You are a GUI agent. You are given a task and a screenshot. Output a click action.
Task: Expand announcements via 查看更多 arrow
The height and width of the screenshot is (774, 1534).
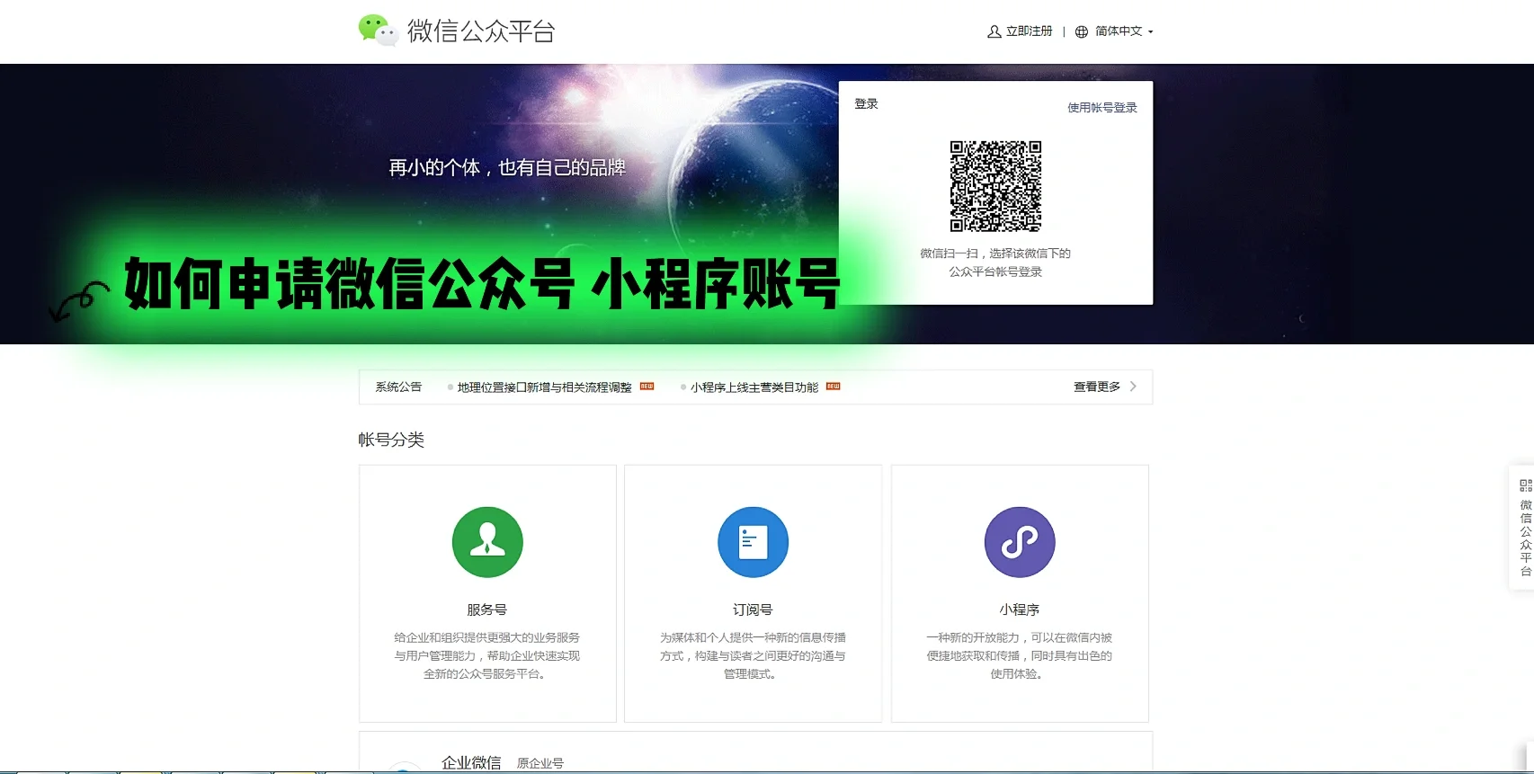pyautogui.click(x=1133, y=387)
